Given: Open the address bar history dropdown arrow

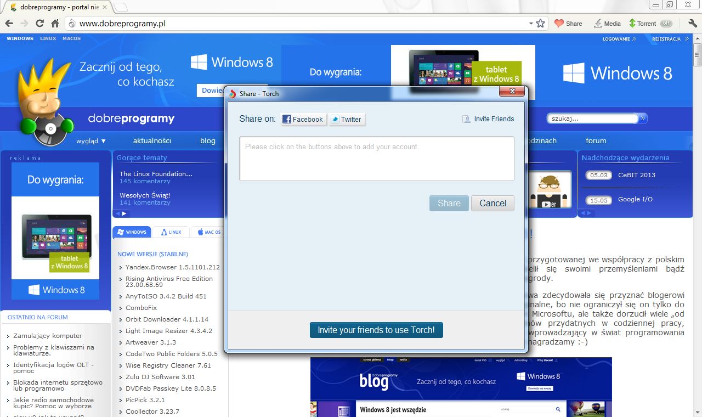Looking at the screenshot, I should pos(531,24).
